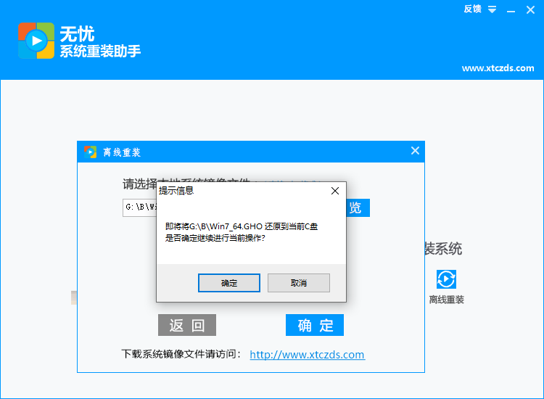Click the image file path input field
Viewport: 544px width, 399px height.
click(139, 207)
